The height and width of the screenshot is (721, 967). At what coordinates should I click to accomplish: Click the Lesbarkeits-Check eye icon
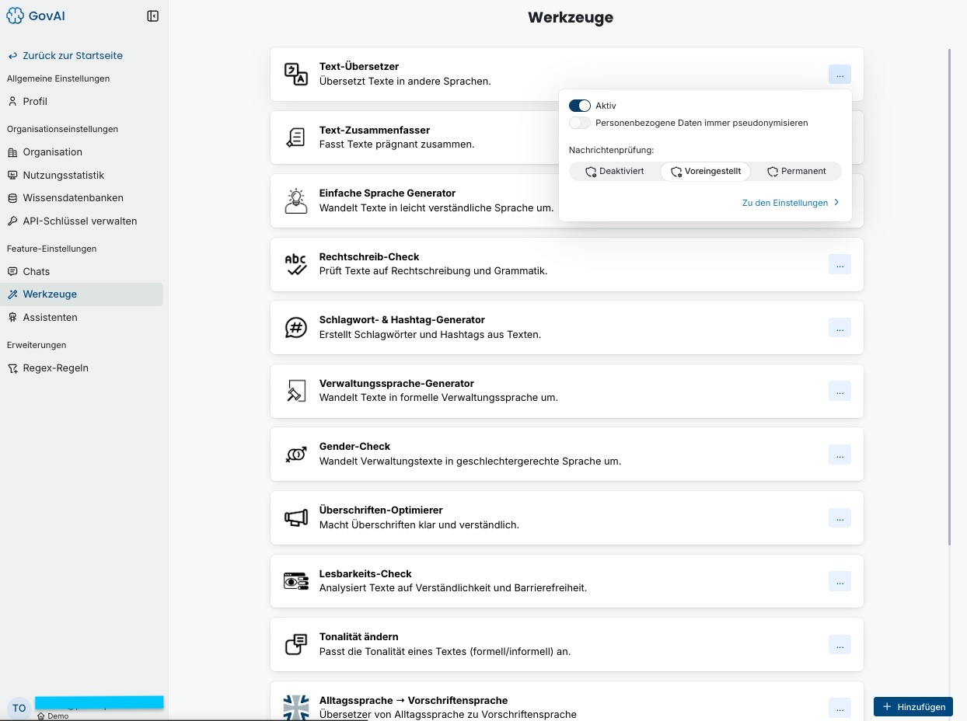pos(296,581)
